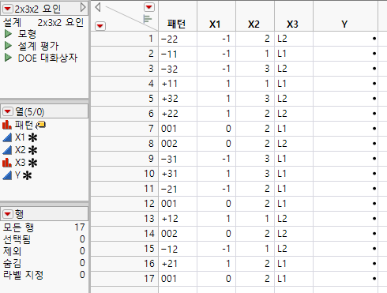387x293 pixels.
Task: Run the DOE 대화상자 script green triangle
Action: click(x=8, y=58)
